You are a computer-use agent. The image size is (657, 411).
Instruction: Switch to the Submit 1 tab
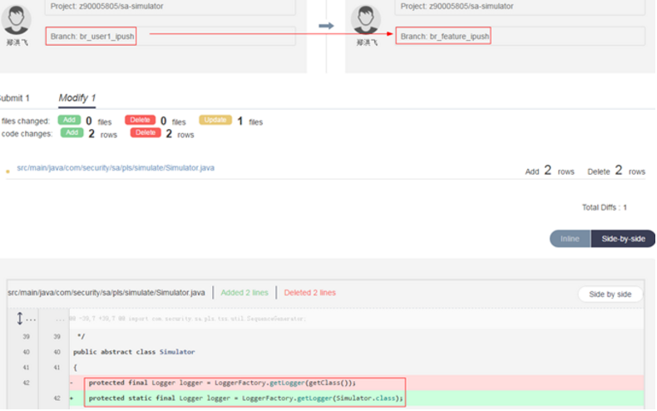15,98
